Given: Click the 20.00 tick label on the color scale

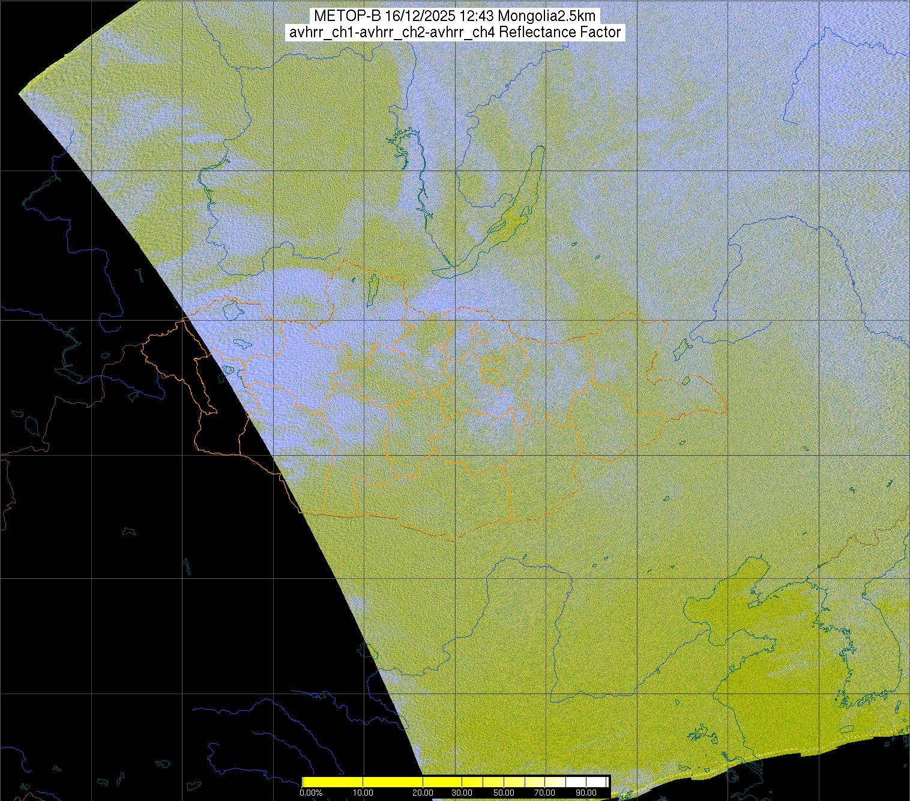Looking at the screenshot, I should [x=423, y=793].
